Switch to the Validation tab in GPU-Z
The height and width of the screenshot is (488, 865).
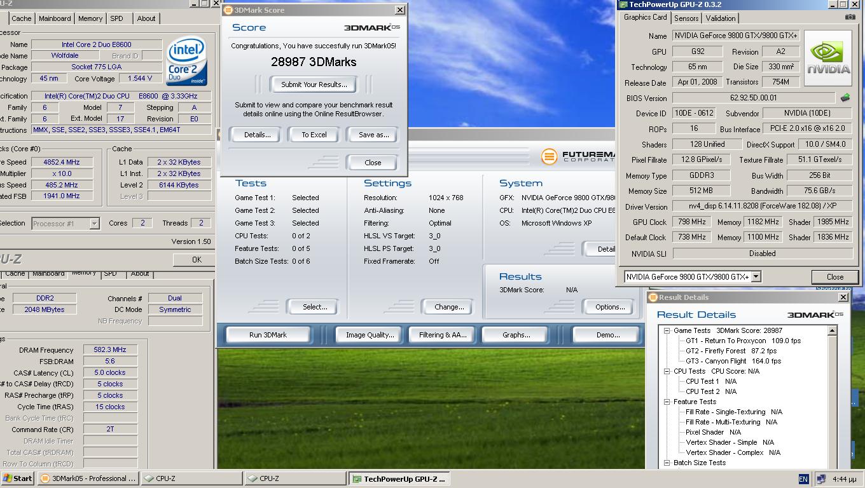[721, 18]
